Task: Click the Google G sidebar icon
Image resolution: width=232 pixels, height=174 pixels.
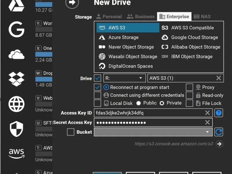Action: click(x=16, y=29)
